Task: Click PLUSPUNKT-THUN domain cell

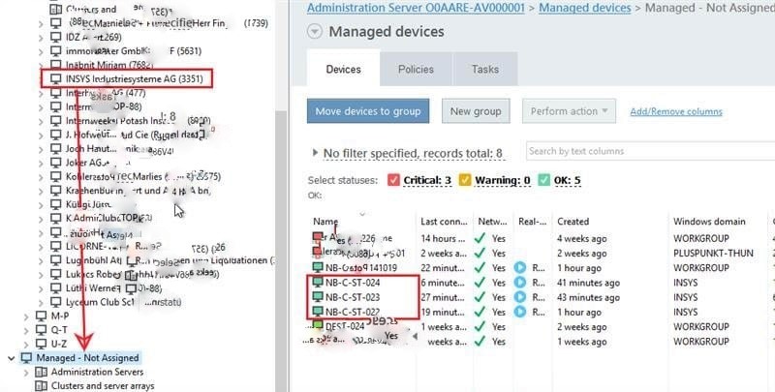Action: coord(713,254)
